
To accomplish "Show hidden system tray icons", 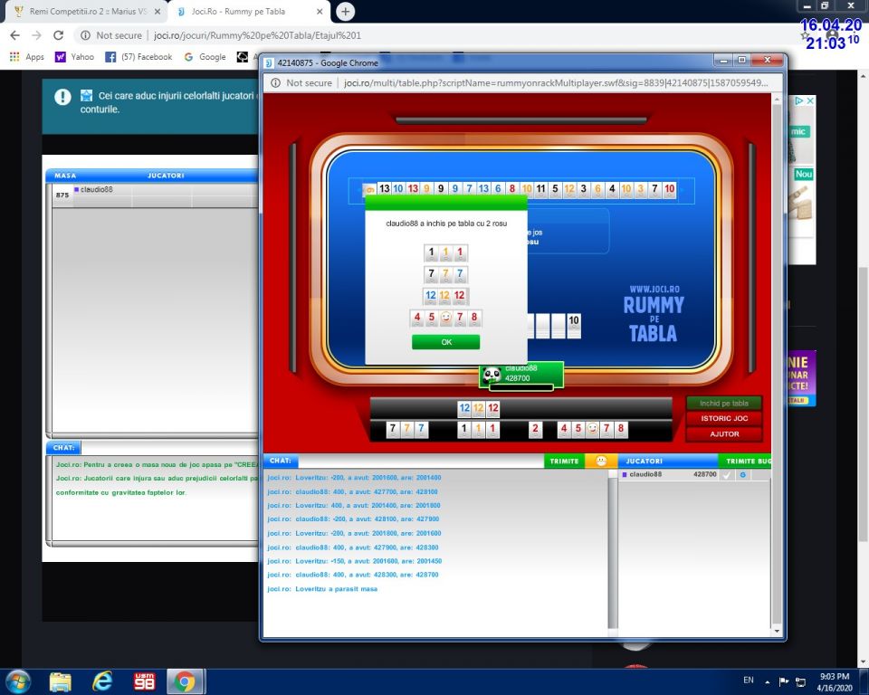I will 768,681.
